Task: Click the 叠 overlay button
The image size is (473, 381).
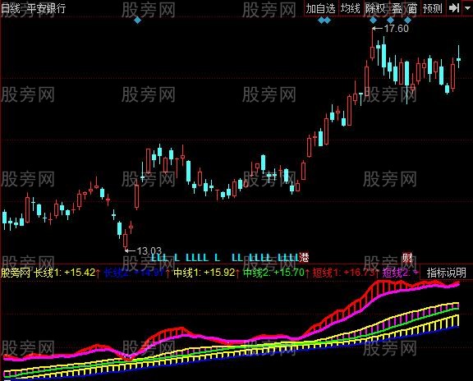Action: click(397, 8)
